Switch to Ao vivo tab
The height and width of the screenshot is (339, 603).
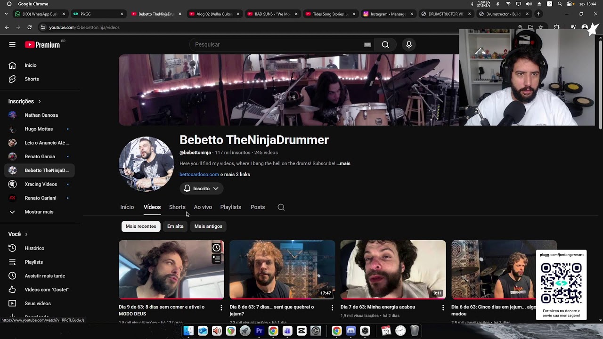(203, 207)
